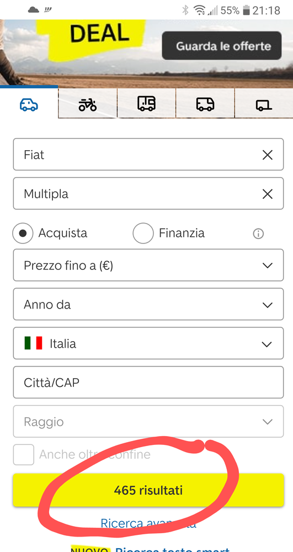Tap the 465 risultati button

(x=148, y=490)
